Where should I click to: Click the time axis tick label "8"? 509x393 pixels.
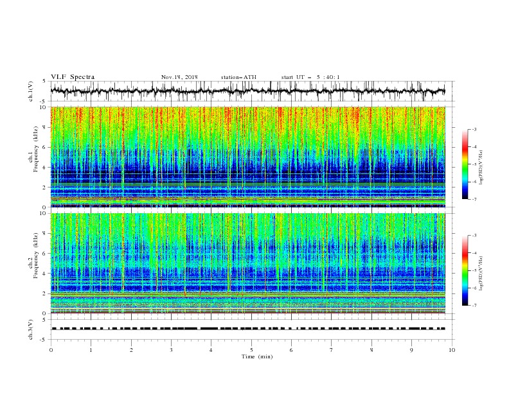tap(371, 350)
